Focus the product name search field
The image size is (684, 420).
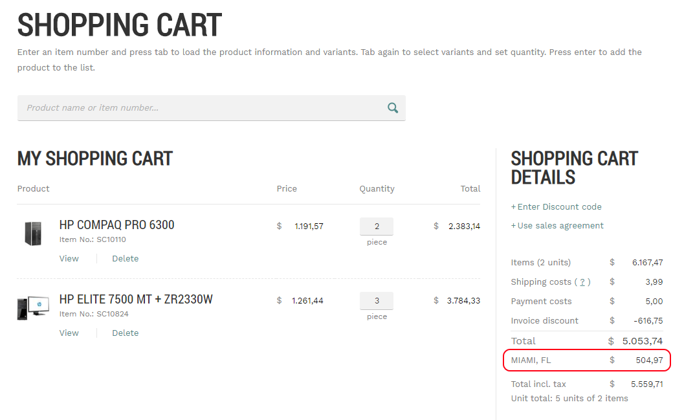click(x=211, y=107)
